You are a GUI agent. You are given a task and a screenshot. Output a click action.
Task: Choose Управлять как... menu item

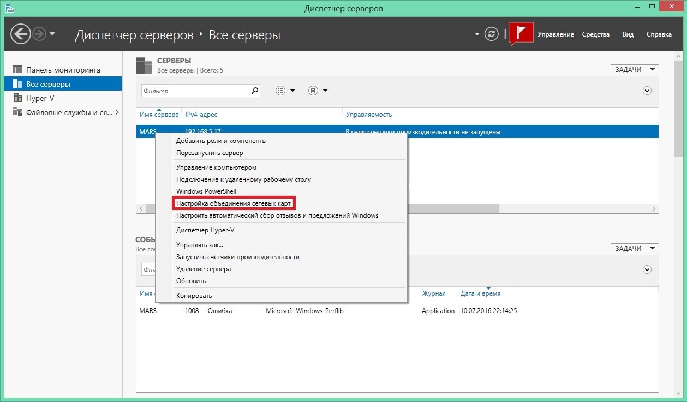pyautogui.click(x=199, y=245)
